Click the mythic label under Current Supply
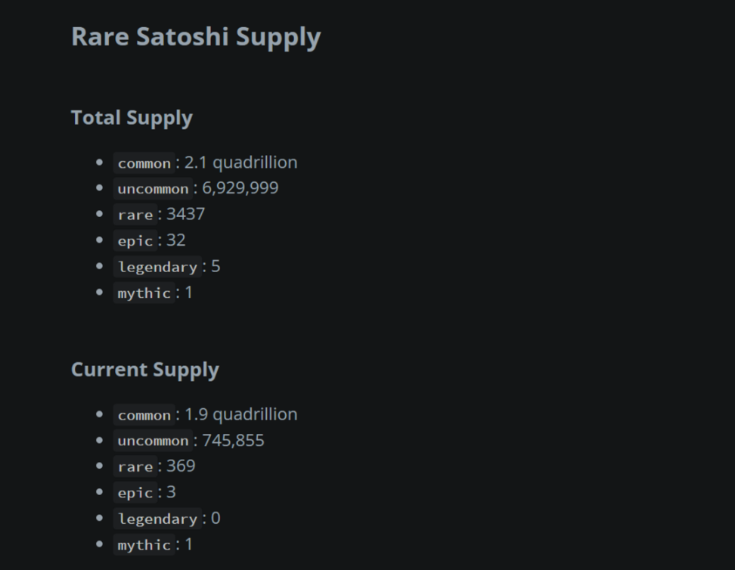The height and width of the screenshot is (570, 735). click(144, 544)
